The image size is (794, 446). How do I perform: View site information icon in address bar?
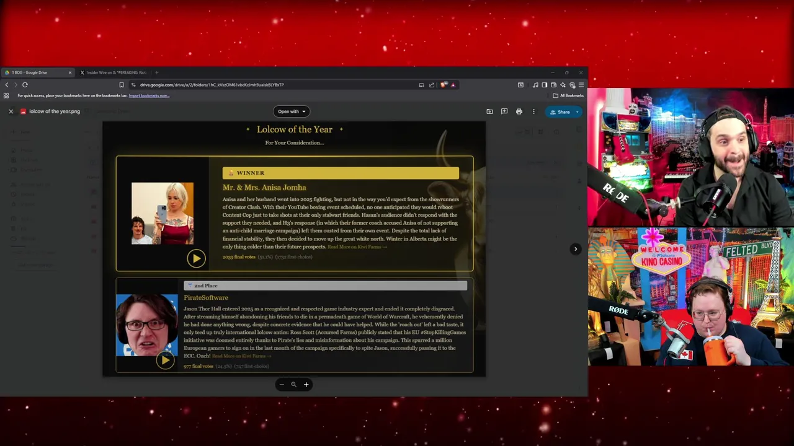133,85
